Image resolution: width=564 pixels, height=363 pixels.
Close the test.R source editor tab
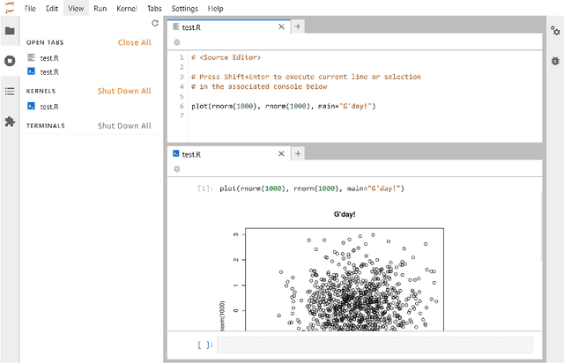(281, 27)
